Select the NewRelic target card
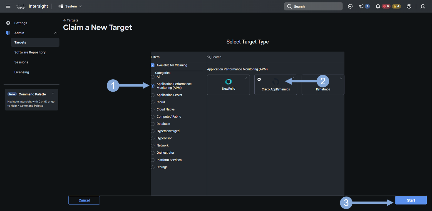This screenshot has width=432, height=211. pos(229,85)
